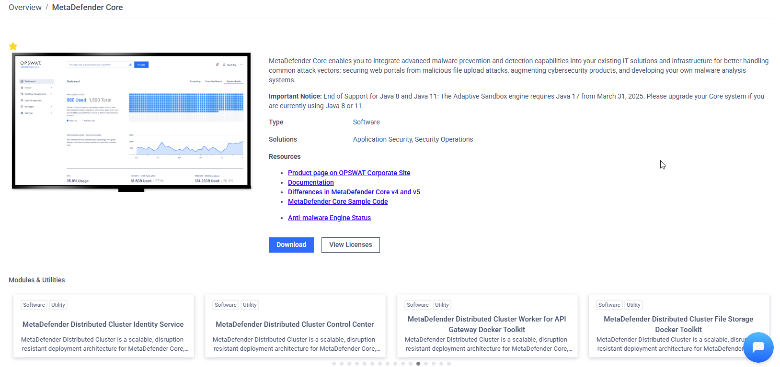Click the Solutions label

tap(283, 139)
